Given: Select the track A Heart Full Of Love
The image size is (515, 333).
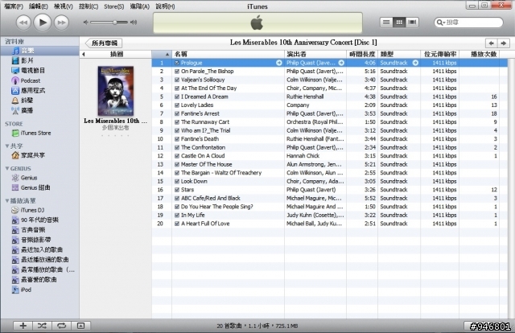Looking at the screenshot, I should coord(330,224).
